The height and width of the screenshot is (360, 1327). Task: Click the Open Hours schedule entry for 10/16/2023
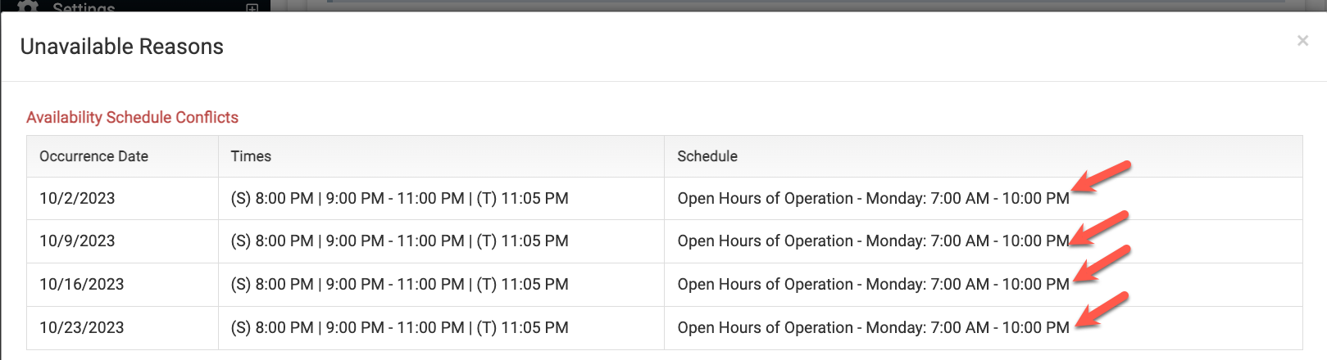tap(873, 284)
